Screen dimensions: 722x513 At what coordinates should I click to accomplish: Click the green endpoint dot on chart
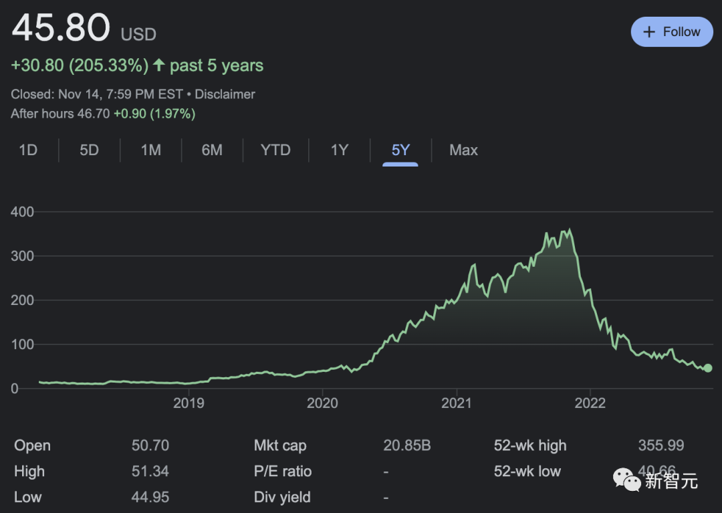pyautogui.click(x=708, y=368)
